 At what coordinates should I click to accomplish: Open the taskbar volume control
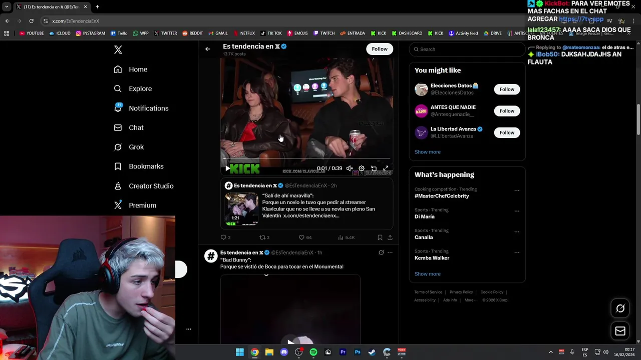[605, 352]
